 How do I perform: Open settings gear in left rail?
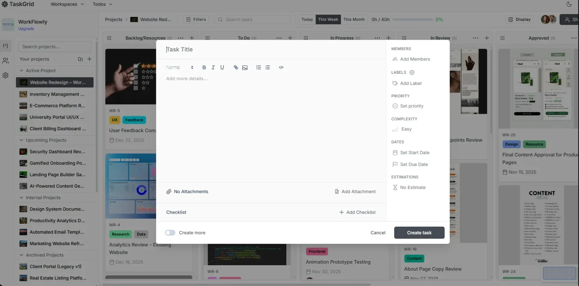coord(6,75)
